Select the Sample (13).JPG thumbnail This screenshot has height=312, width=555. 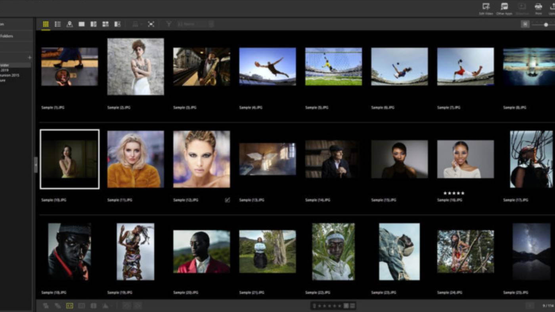point(268,159)
